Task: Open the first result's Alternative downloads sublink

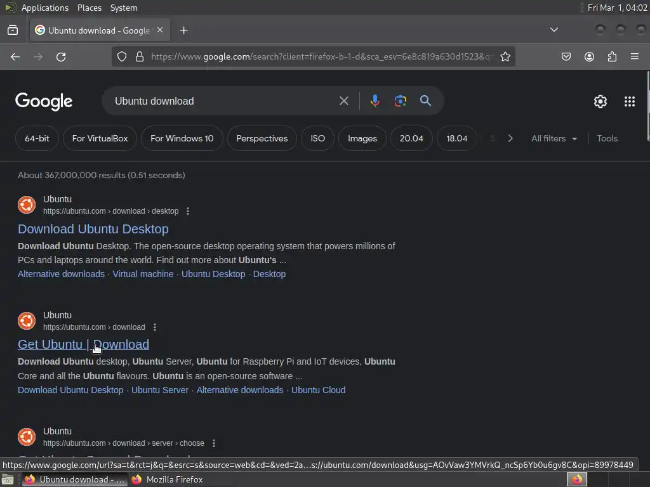Action: tap(61, 274)
